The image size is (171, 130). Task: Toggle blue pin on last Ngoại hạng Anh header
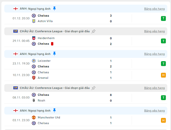[x=54, y=110]
